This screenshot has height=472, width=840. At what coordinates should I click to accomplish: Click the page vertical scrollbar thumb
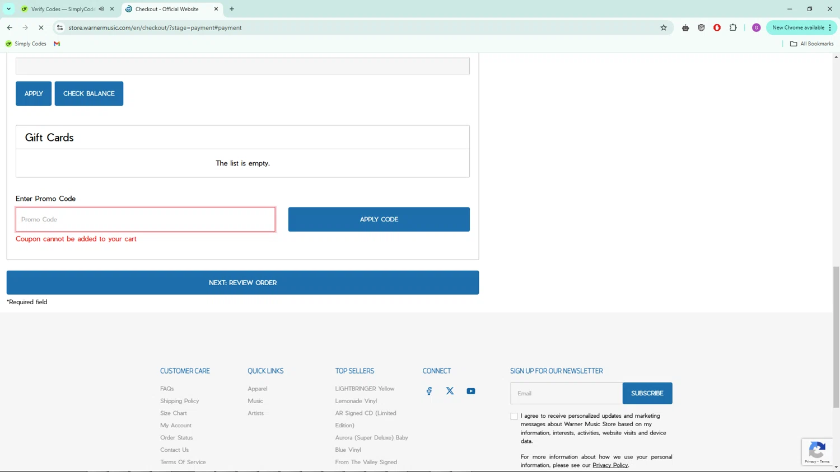(x=836, y=337)
